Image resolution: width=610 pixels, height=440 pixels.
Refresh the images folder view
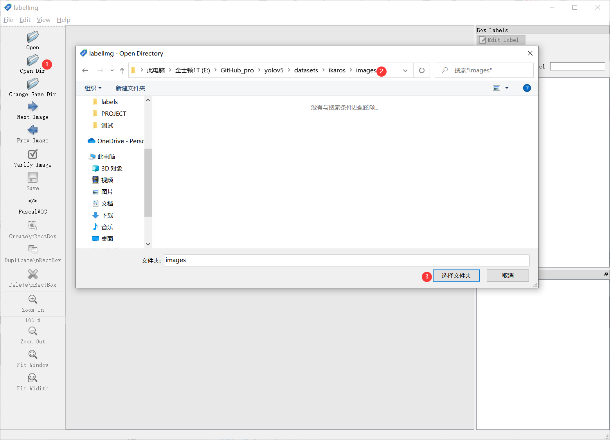click(x=422, y=70)
